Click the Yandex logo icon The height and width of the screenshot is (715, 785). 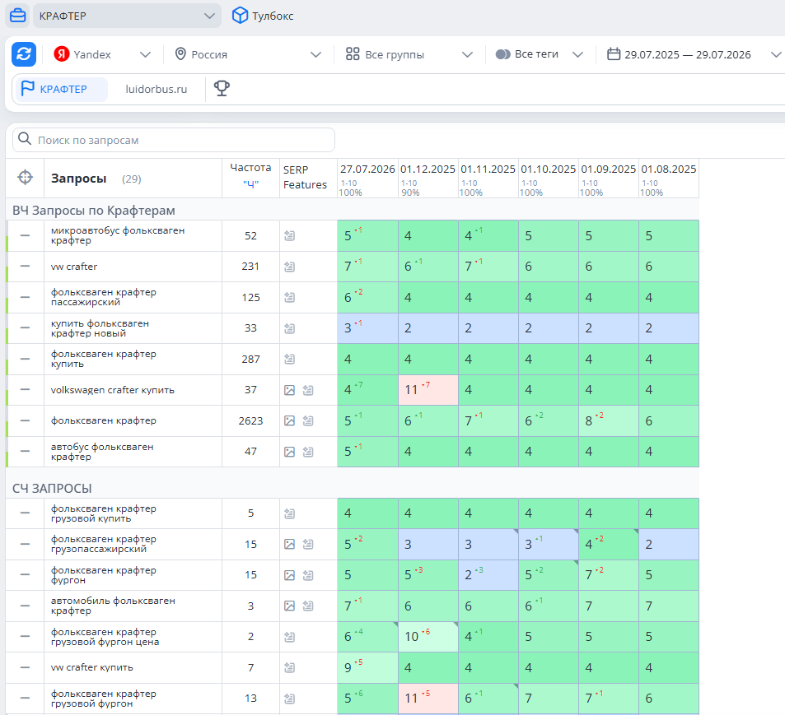[x=62, y=53]
